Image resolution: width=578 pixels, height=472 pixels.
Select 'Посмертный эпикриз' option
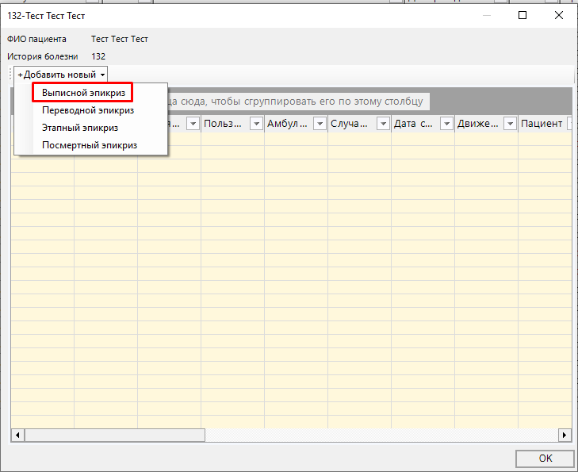click(90, 145)
